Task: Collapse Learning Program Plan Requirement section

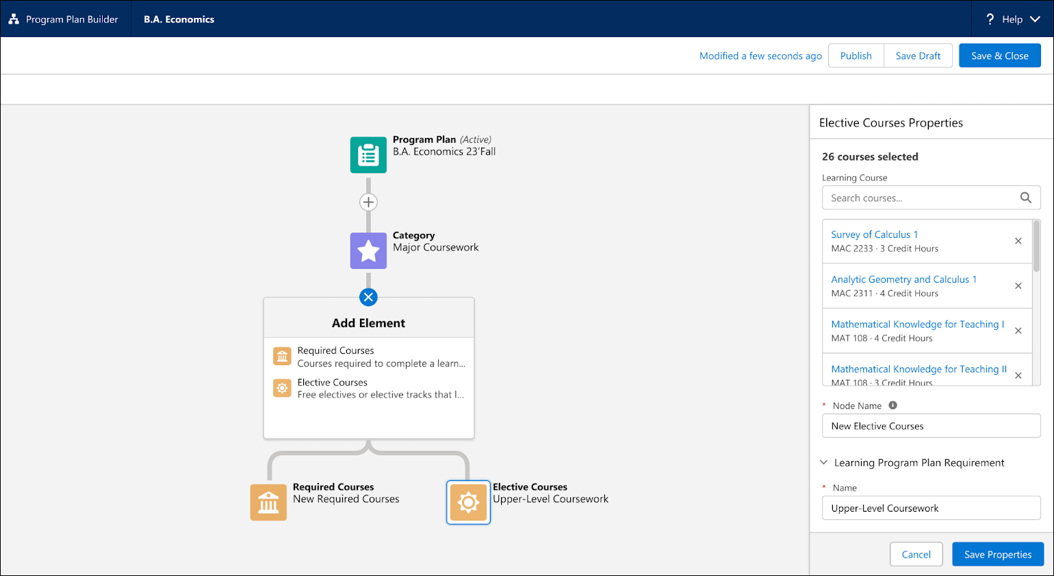Action: (823, 462)
